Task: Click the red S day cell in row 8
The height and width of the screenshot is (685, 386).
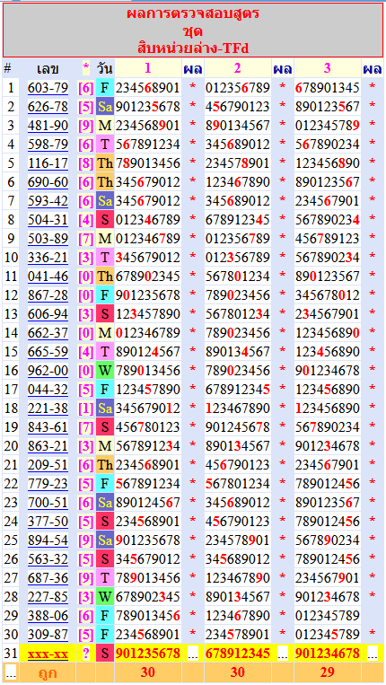Action: coord(105,220)
